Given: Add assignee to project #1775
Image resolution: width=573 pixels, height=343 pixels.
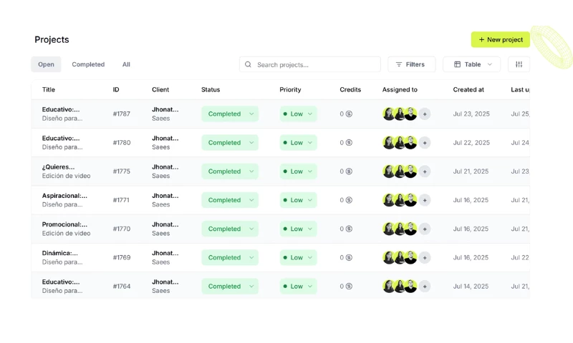Looking at the screenshot, I should point(425,171).
